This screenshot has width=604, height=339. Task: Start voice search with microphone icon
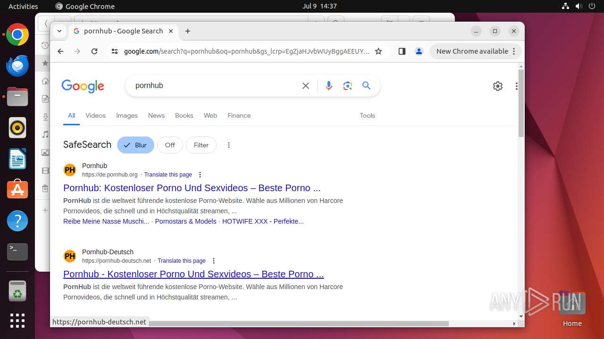point(329,86)
